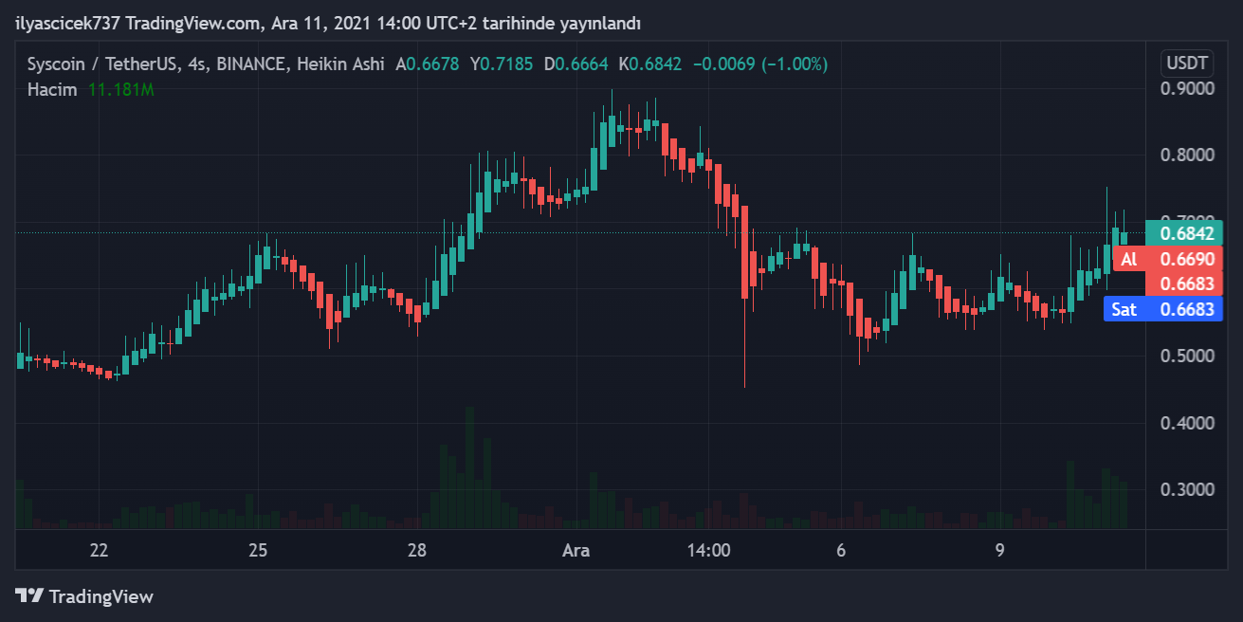Click the blue Sat price label

pos(1124,309)
